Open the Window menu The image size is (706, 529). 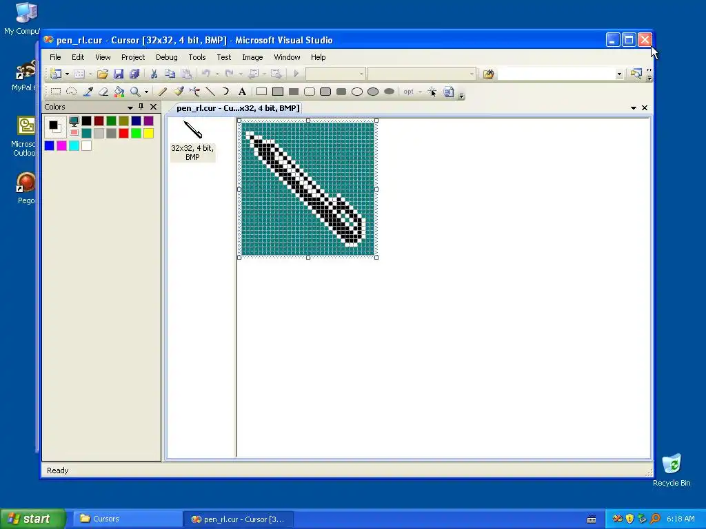[x=287, y=57]
